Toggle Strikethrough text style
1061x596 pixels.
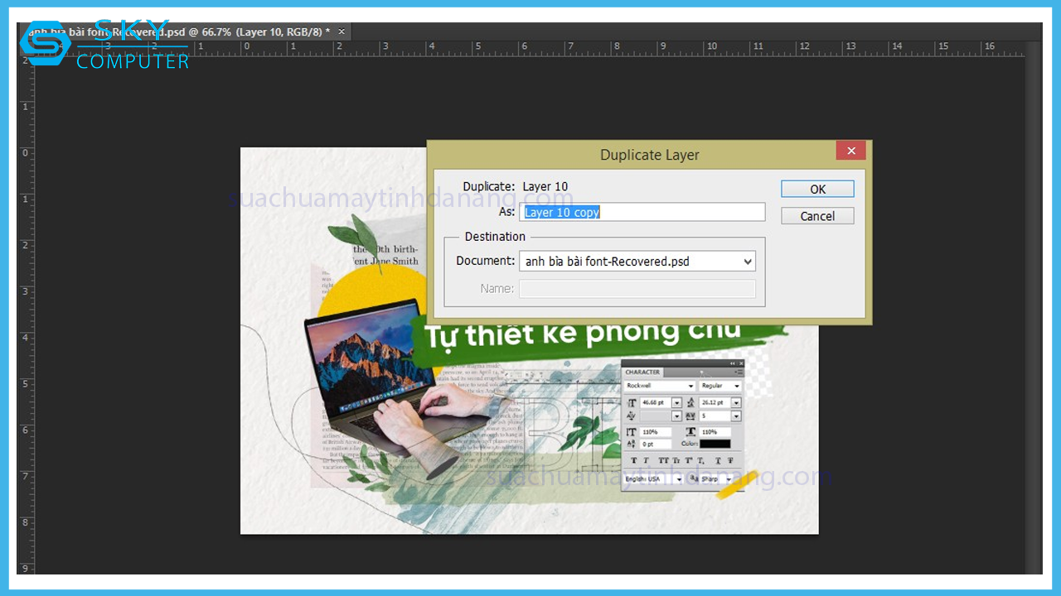729,461
